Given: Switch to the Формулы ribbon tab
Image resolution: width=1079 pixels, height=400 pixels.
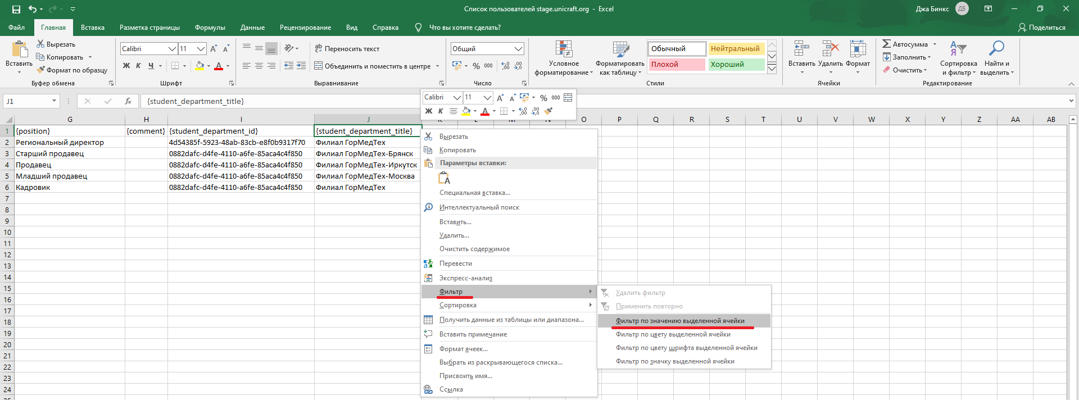Looking at the screenshot, I should click(210, 28).
